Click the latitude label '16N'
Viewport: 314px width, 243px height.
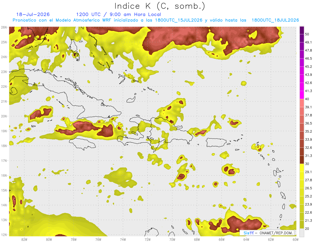4,175
